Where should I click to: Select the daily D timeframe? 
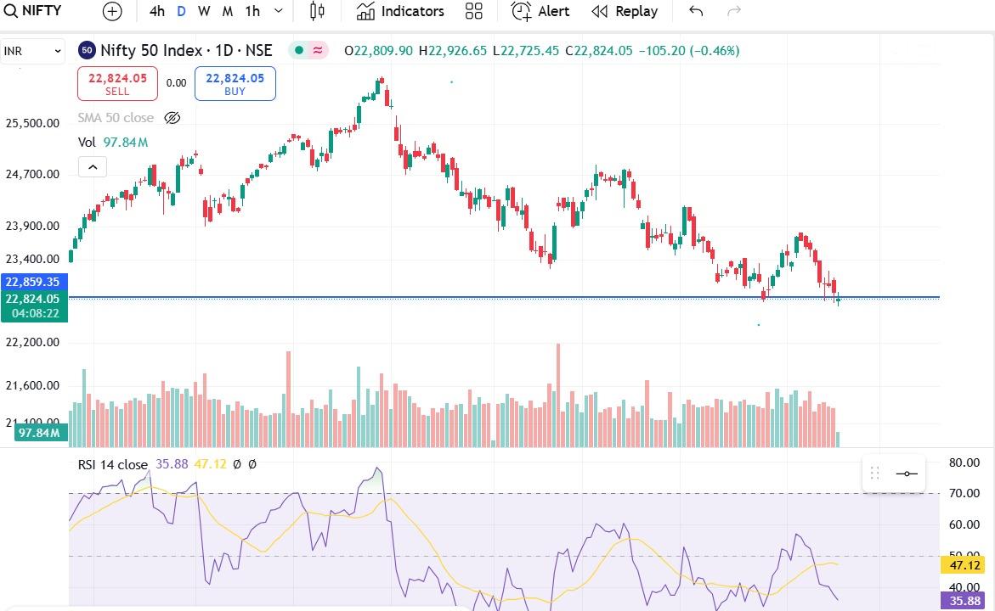(x=182, y=11)
